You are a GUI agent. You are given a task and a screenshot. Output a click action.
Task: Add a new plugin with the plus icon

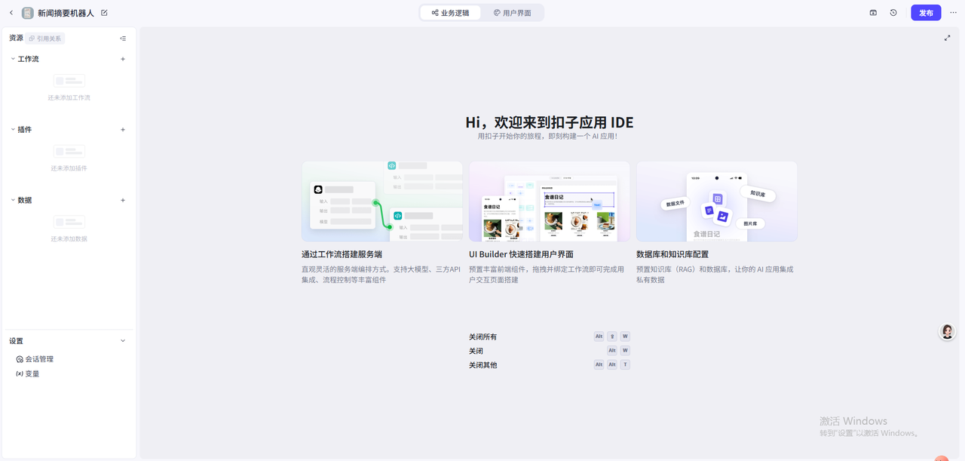(123, 130)
